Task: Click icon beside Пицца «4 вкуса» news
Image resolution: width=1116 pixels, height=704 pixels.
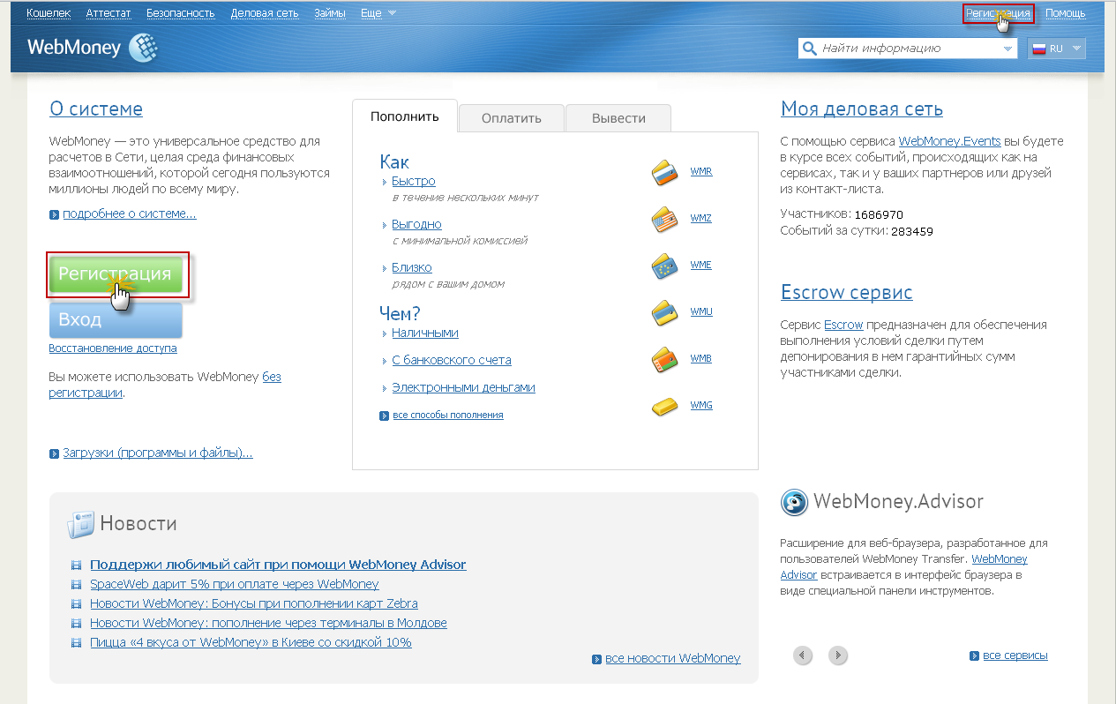Action: pos(76,642)
